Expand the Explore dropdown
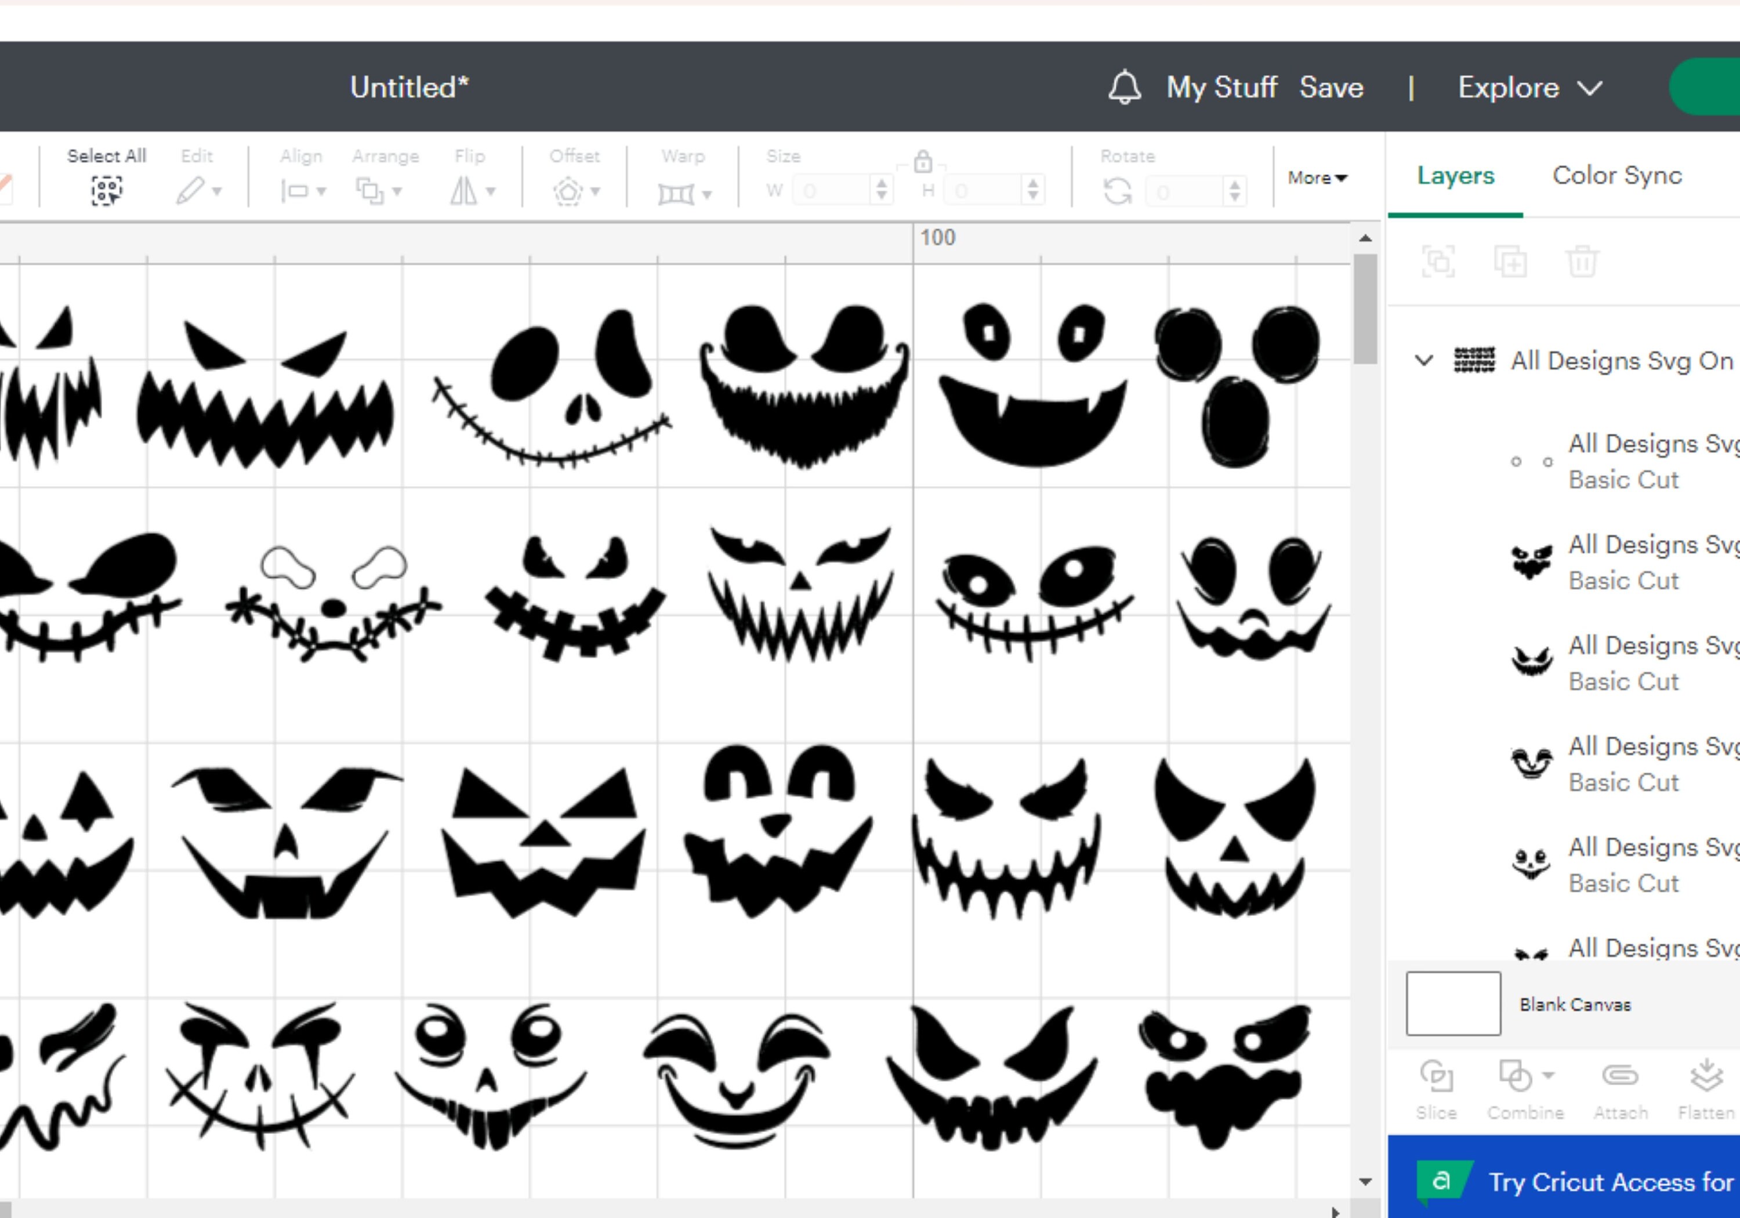1740x1218 pixels. pos(1528,87)
